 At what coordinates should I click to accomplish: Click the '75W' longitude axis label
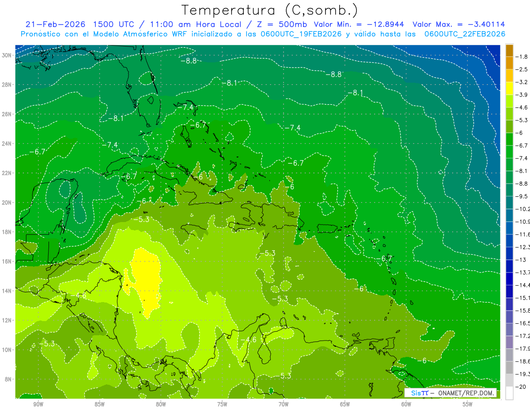(222, 404)
